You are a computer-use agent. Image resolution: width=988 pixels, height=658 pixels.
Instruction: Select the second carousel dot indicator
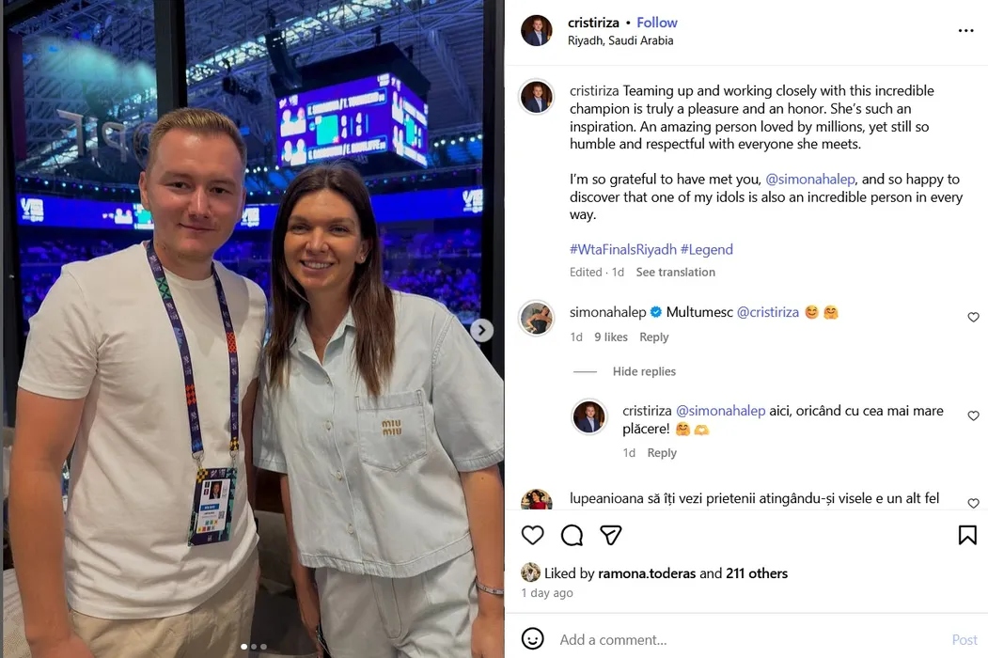pyautogui.click(x=254, y=647)
